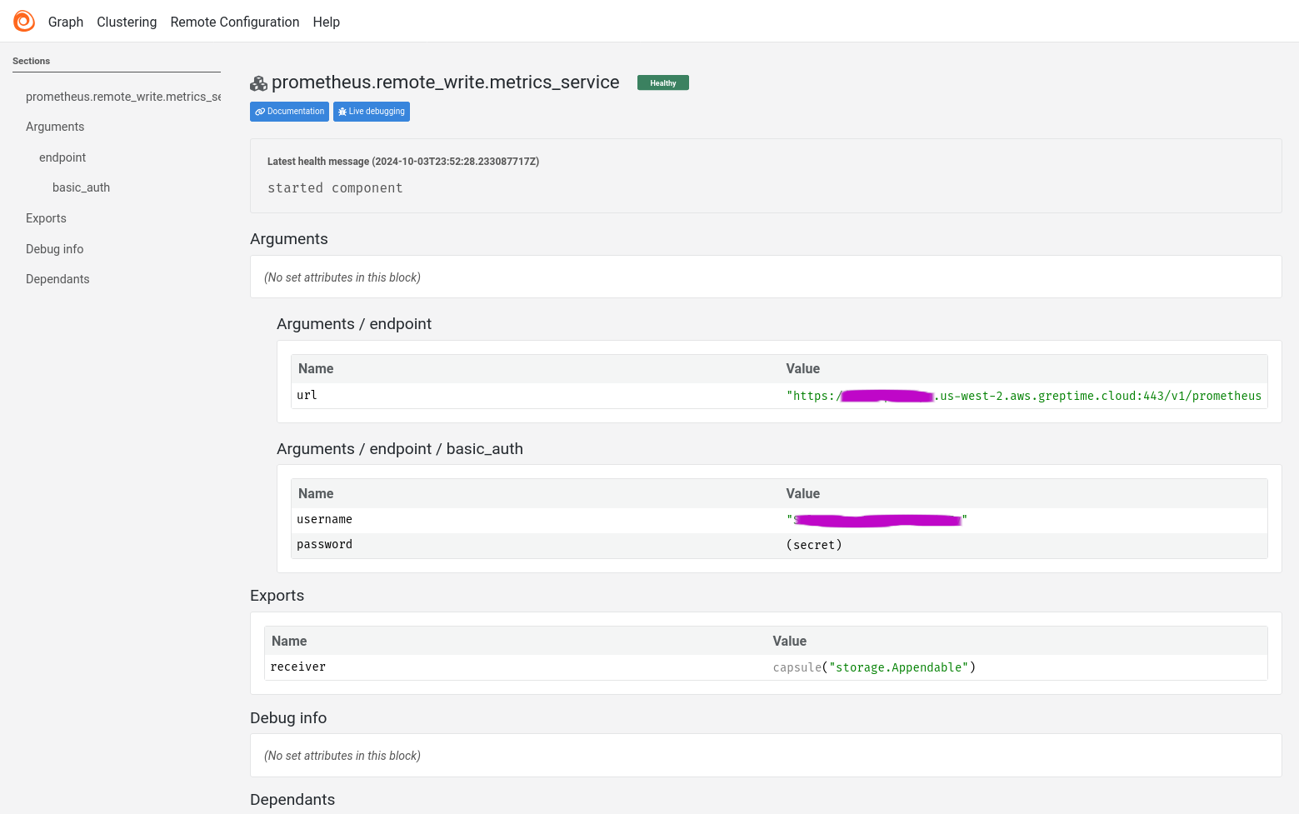Click the (secret) password value
The image size is (1299, 814).
[814, 545]
